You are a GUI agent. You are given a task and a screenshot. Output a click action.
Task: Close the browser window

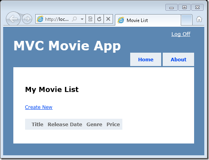click(x=197, y=7)
